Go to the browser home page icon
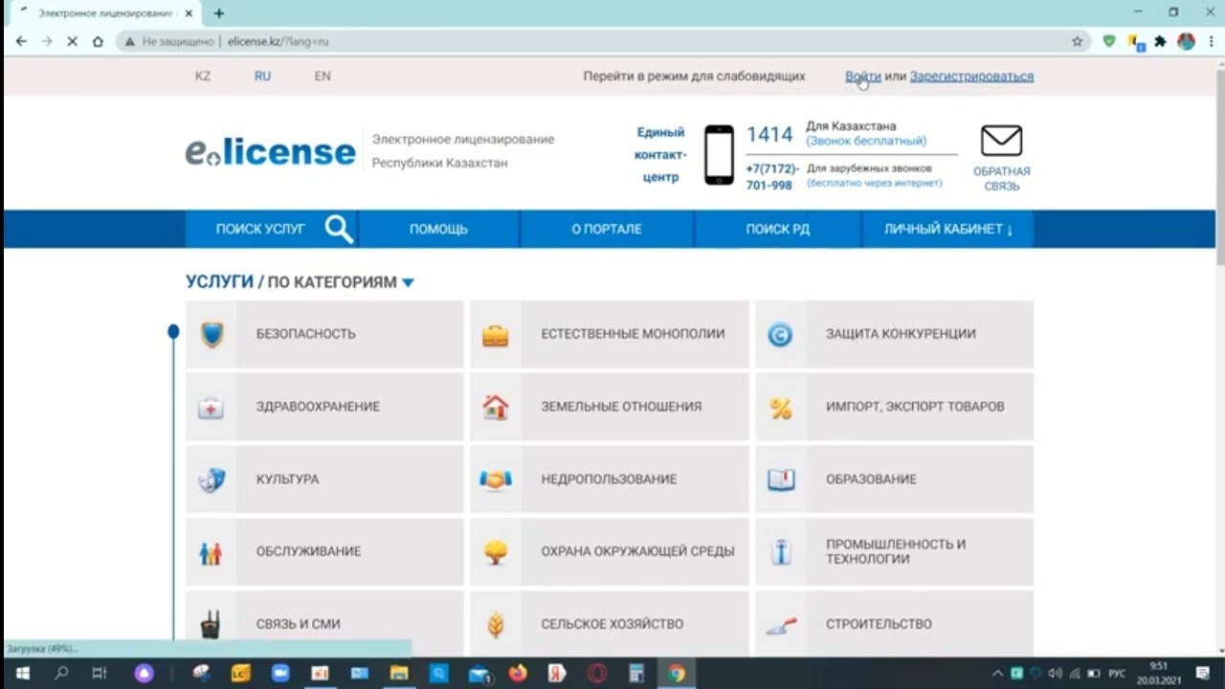The image size is (1225, 689). (98, 41)
